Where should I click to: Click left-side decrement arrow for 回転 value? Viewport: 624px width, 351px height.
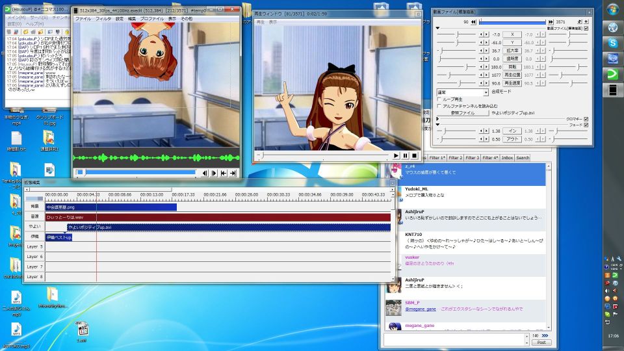point(482,67)
